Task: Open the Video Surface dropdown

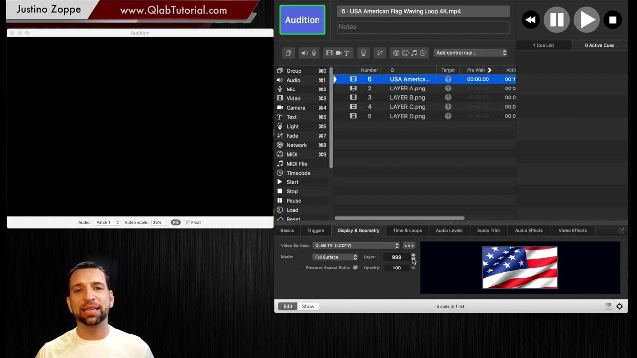Action: coord(356,245)
